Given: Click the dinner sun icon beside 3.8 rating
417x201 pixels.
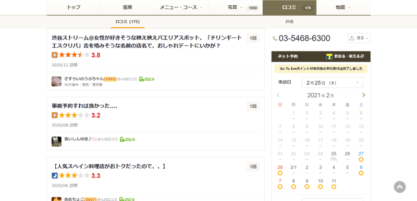Looking at the screenshot, I should coord(55,55).
